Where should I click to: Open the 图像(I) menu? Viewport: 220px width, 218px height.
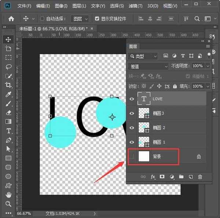(x=60, y=6)
